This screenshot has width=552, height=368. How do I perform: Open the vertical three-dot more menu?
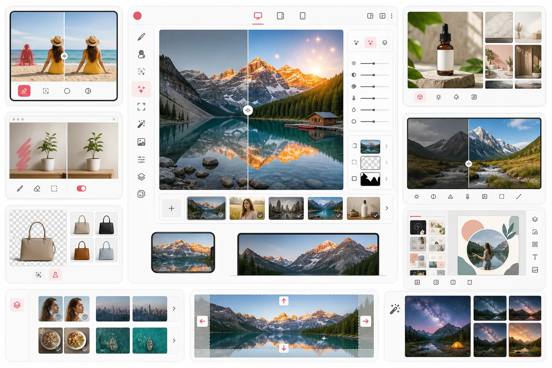[x=392, y=16]
